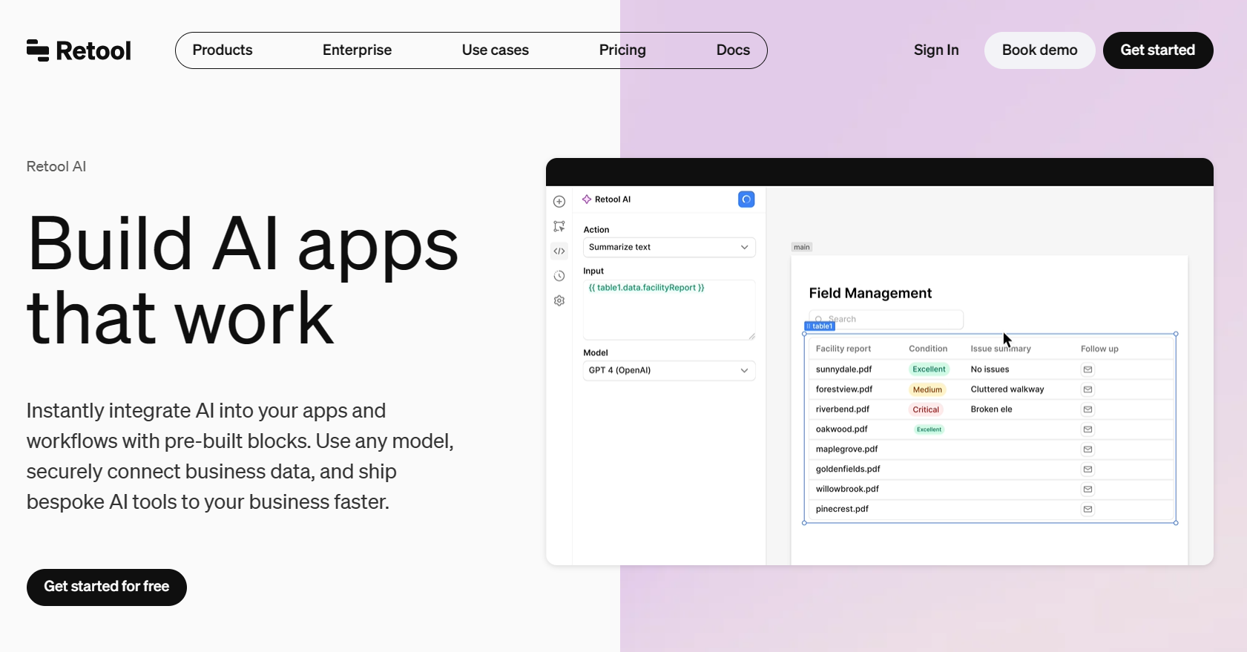1247x652 pixels.
Task: Click the Sign In link
Action: 936,50
